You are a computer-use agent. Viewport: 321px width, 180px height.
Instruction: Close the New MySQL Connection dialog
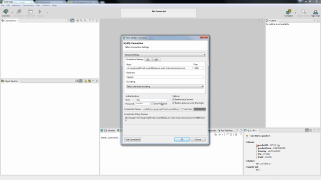tap(204, 37)
